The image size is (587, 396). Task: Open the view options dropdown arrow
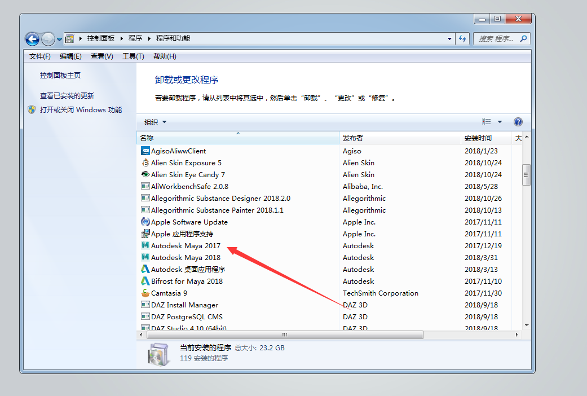(500, 122)
